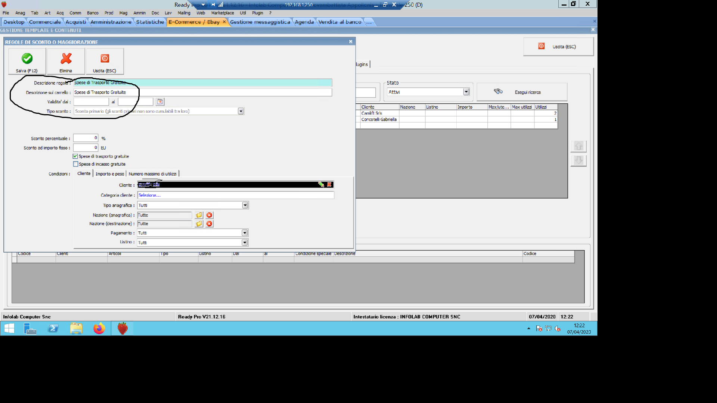
Task: Click the move up arrow beside the rules list
Action: point(578,146)
